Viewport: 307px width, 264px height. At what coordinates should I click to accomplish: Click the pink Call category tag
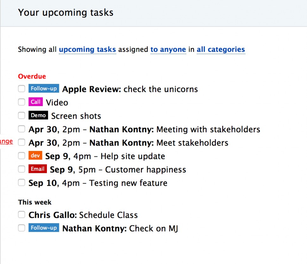(35, 102)
